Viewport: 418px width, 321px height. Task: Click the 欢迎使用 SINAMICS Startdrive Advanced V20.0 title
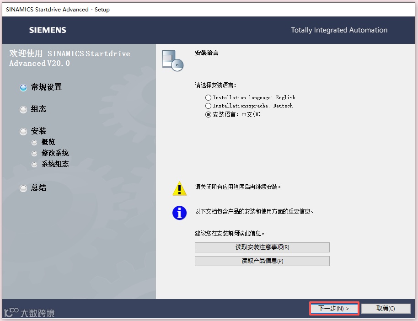pyautogui.click(x=70, y=59)
